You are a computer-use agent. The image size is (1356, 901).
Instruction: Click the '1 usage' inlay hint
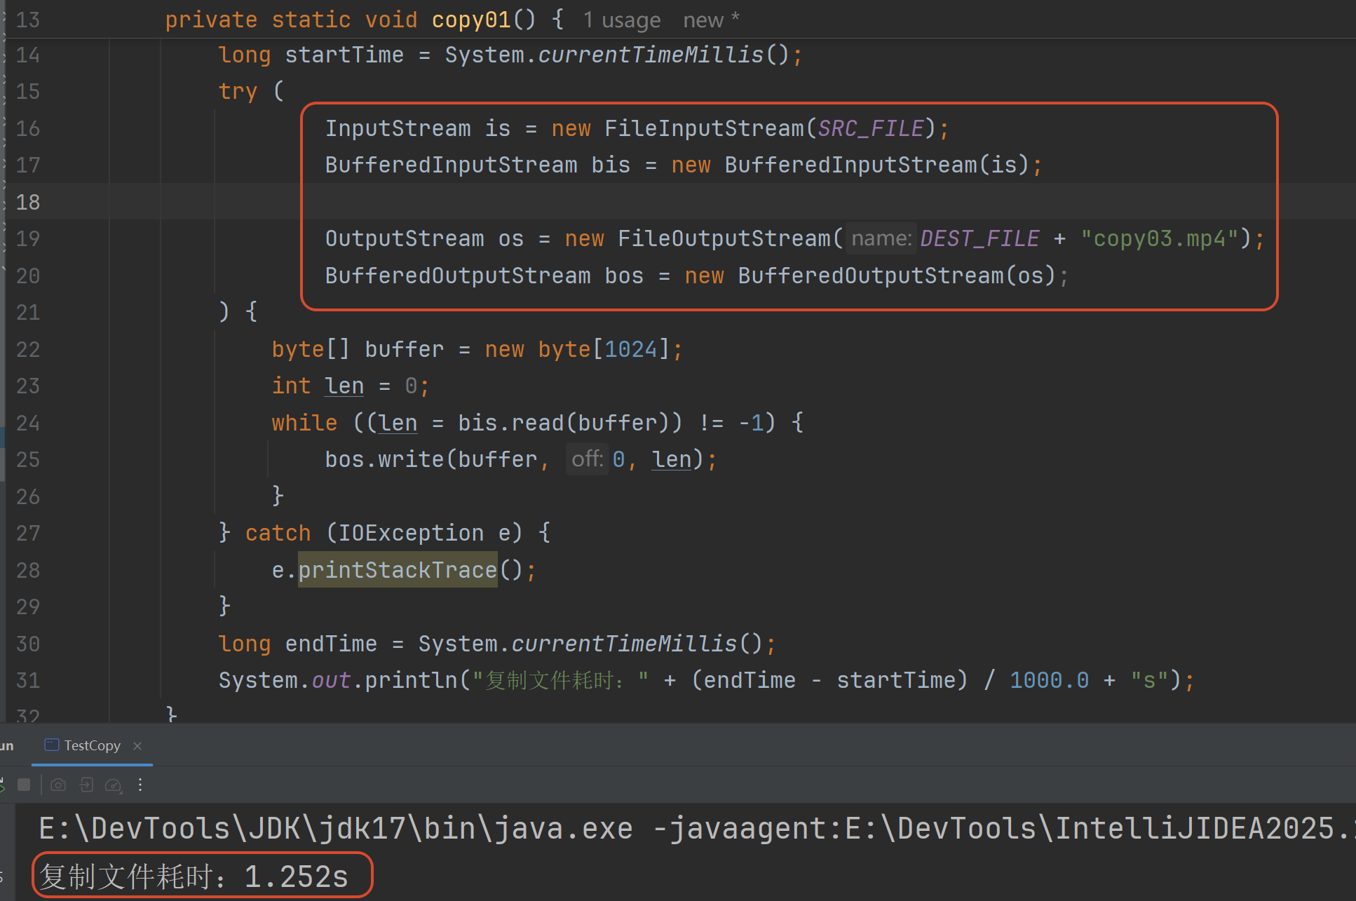[621, 20]
